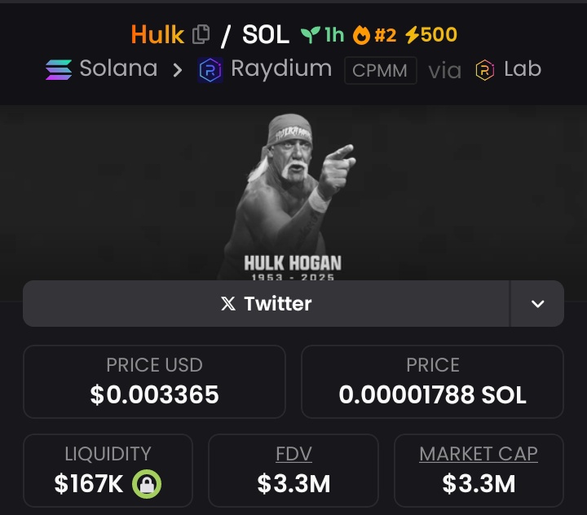
Task: Click the X logo on Twitter button
Action: 228,303
